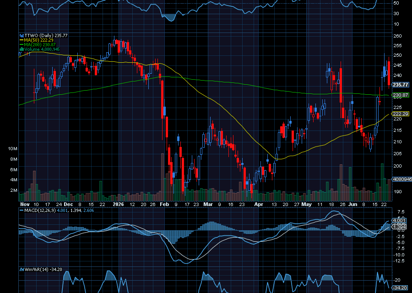The height and width of the screenshot is (293, 412).
Task: Click the Volume 4,080,945 legend entry
Action: click(x=40, y=49)
